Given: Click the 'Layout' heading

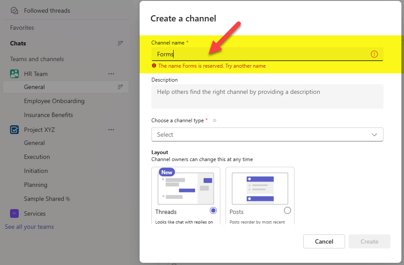Looking at the screenshot, I should (x=160, y=152).
